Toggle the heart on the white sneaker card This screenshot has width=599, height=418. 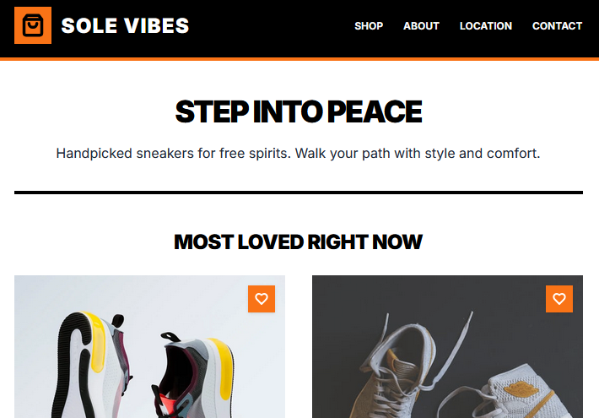click(559, 299)
